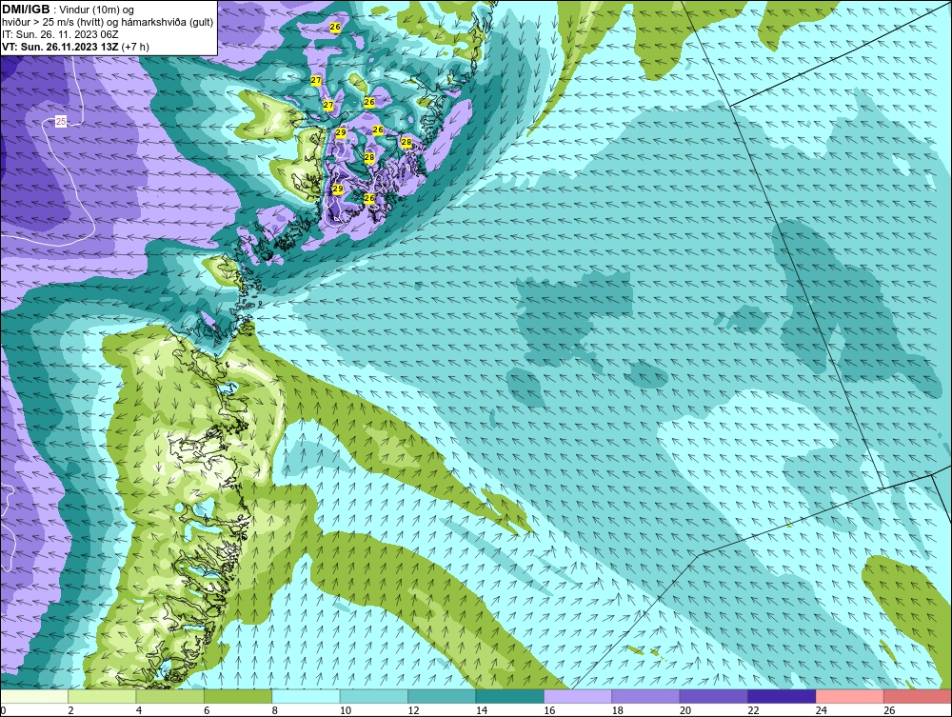Click the 0–2 m/s palest legend swatch
Image resolution: width=952 pixels, height=717 pixels.
(x=34, y=696)
